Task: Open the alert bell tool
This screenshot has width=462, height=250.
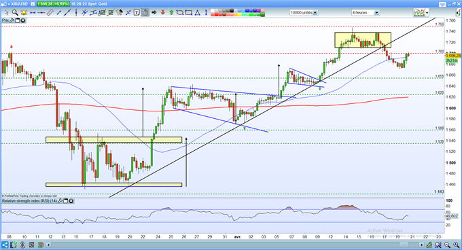Action: tap(24, 13)
